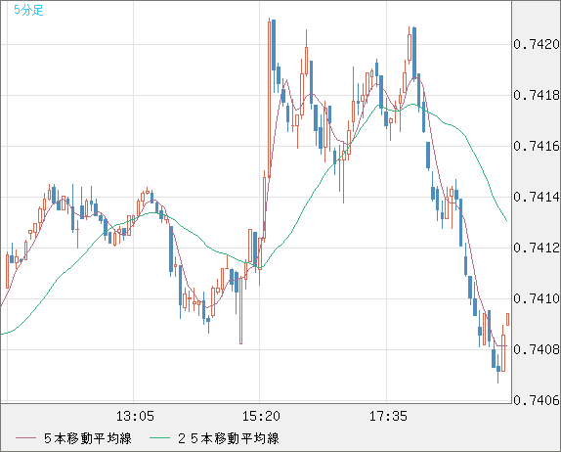Screen dimensions: 561x452
Task: Click the ５本移動平均線 legend text
Action: 88,438
